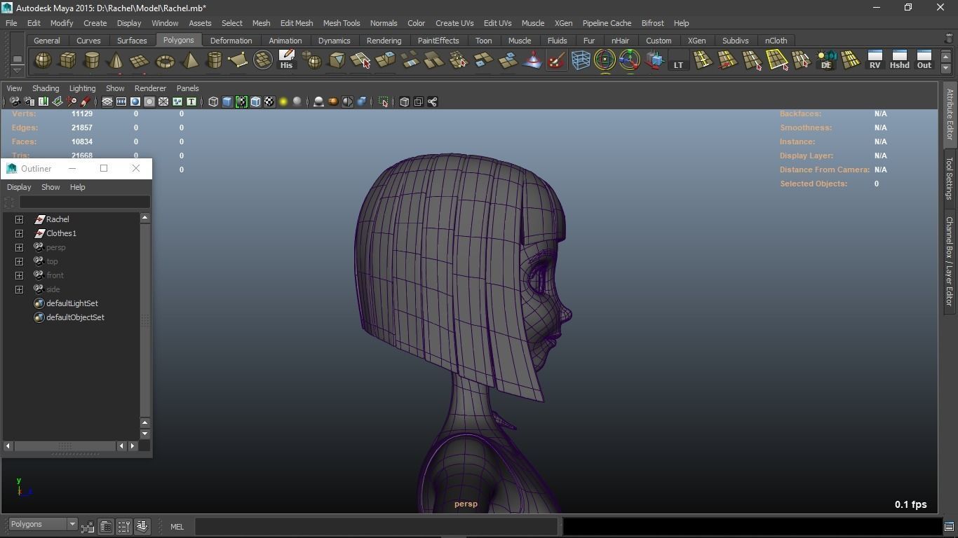Open the Mesh Tools menu
Image resolution: width=958 pixels, height=538 pixels.
342,23
